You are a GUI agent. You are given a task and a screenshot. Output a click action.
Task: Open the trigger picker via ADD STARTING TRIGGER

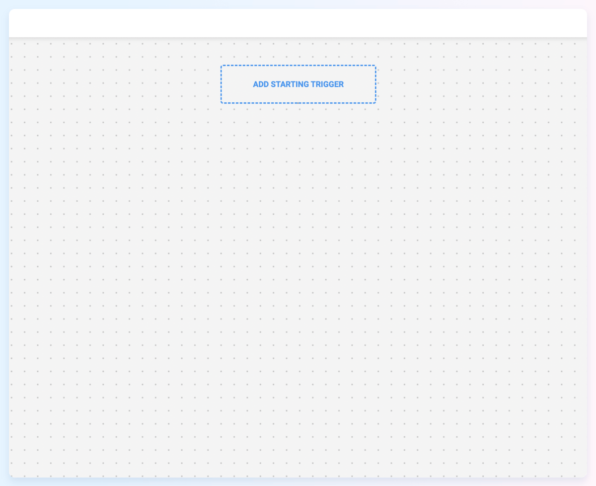click(298, 84)
